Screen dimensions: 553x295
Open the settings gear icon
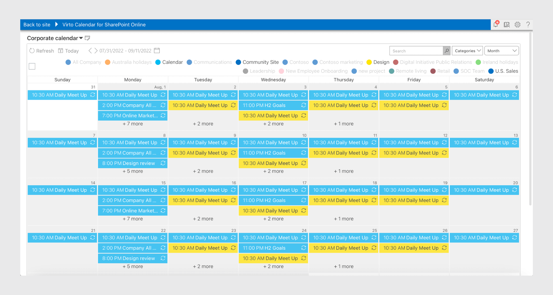click(517, 25)
